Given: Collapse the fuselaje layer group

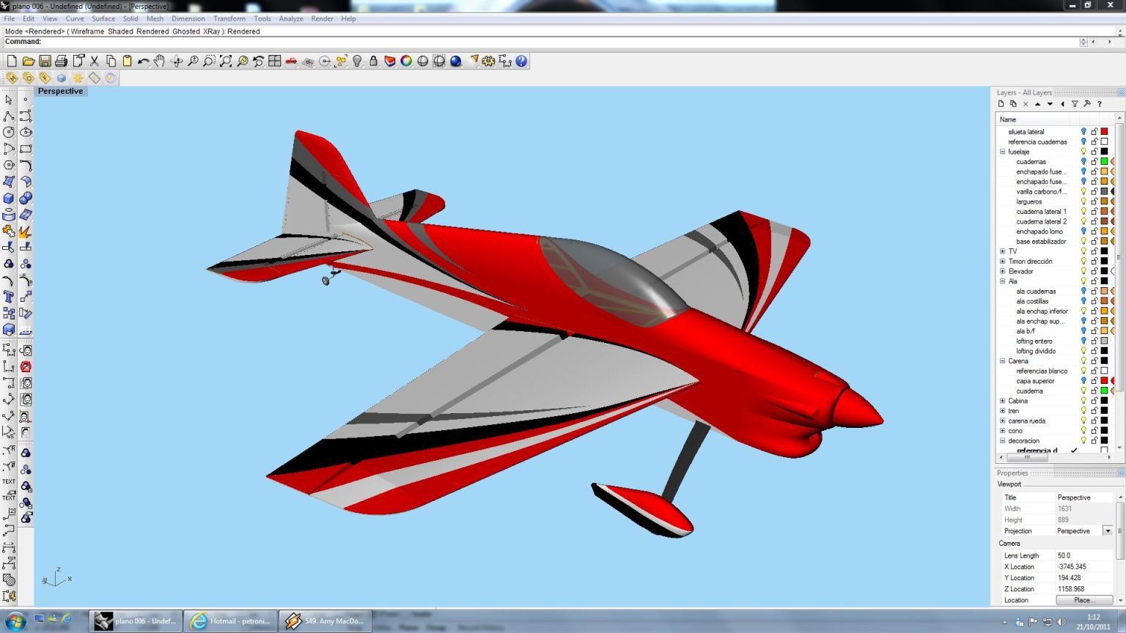Looking at the screenshot, I should click(x=1002, y=152).
